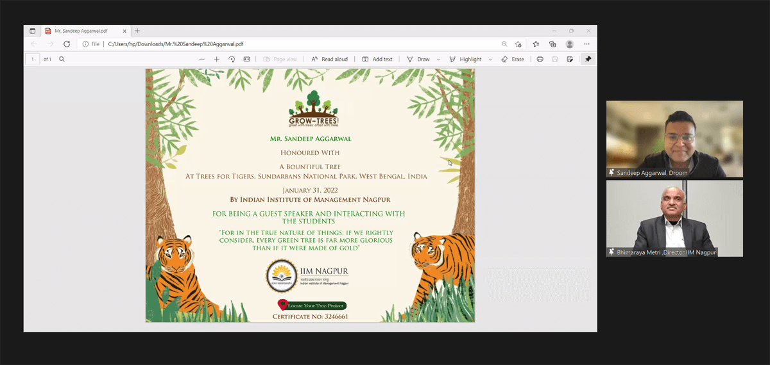Image resolution: width=770 pixels, height=365 pixels.
Task: Click Save as icon in PDF toolbar
Action: [x=570, y=59]
